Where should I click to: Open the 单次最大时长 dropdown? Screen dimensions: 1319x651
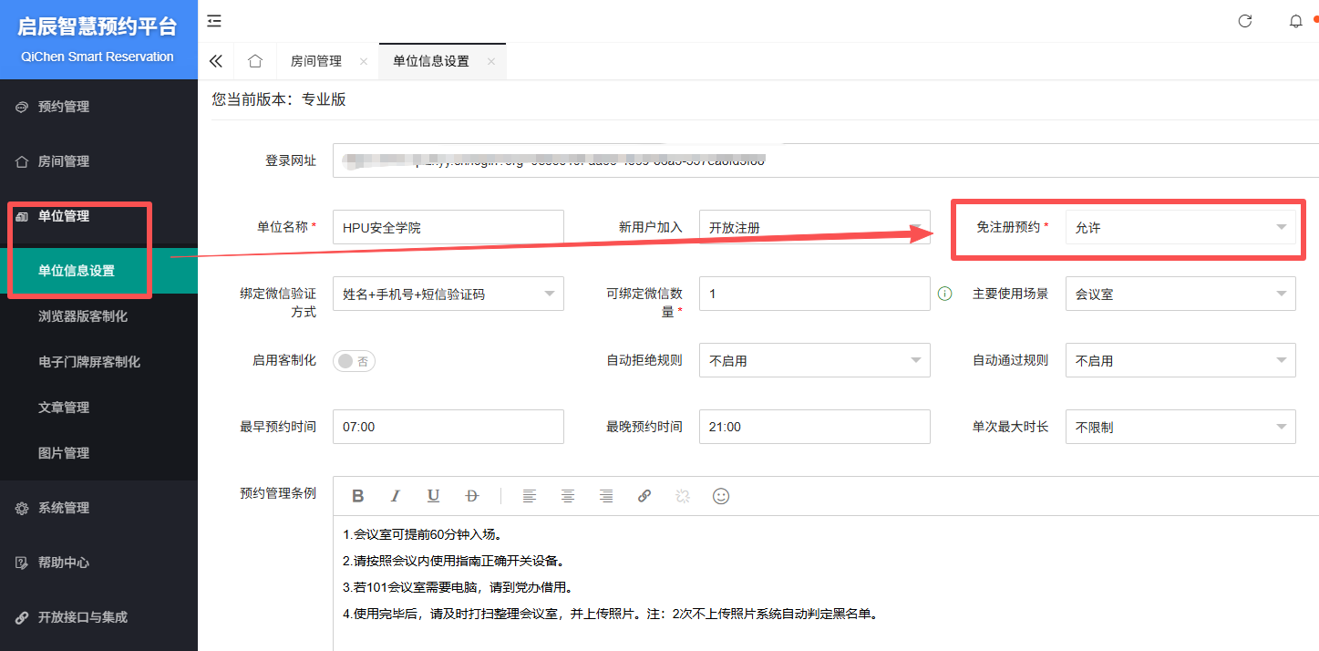(x=1180, y=427)
